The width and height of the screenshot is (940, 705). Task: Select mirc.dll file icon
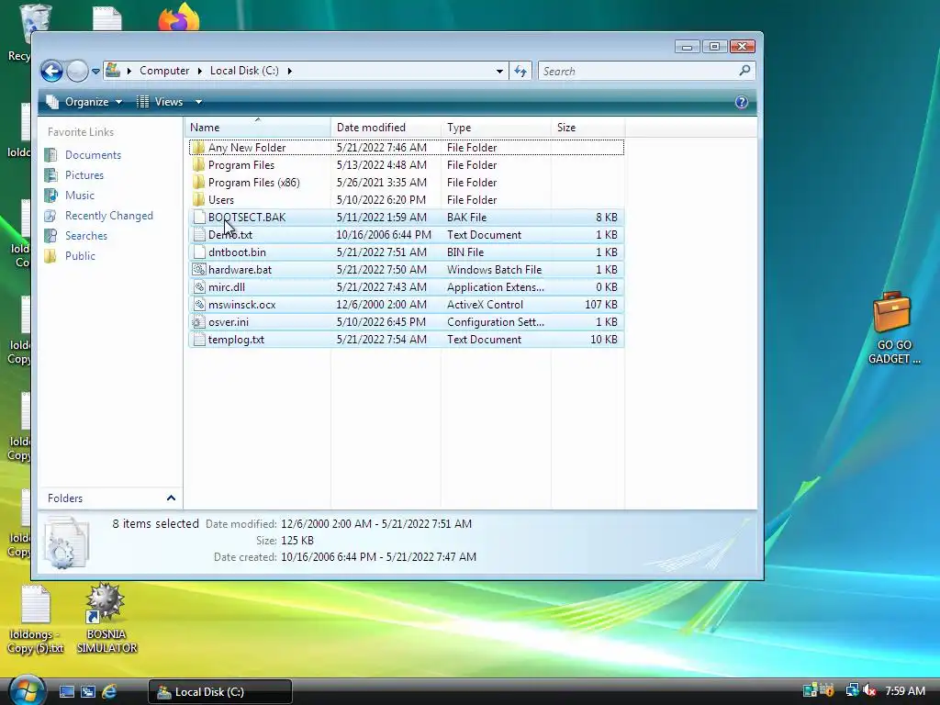pyautogui.click(x=198, y=287)
